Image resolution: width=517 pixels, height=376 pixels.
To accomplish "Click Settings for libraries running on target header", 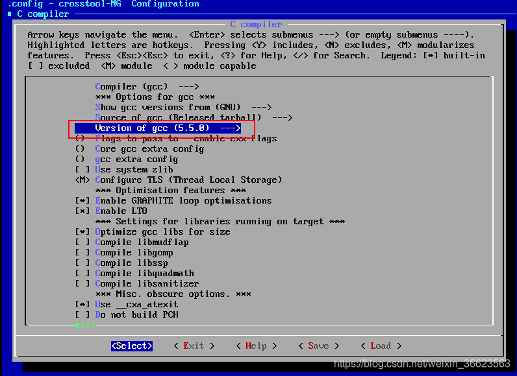I will 220,222.
